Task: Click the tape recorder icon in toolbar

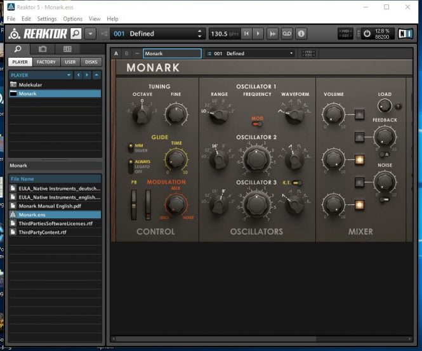Action: pos(287,34)
